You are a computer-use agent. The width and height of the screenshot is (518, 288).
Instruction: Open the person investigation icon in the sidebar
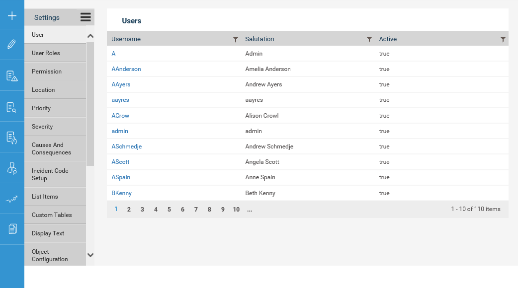point(12,168)
